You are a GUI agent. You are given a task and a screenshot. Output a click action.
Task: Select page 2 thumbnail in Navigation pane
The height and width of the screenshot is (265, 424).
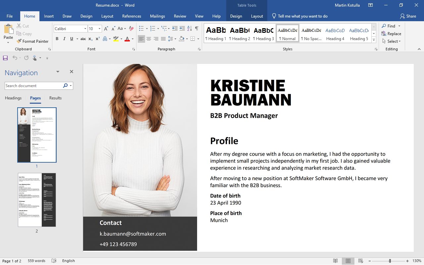click(37, 200)
